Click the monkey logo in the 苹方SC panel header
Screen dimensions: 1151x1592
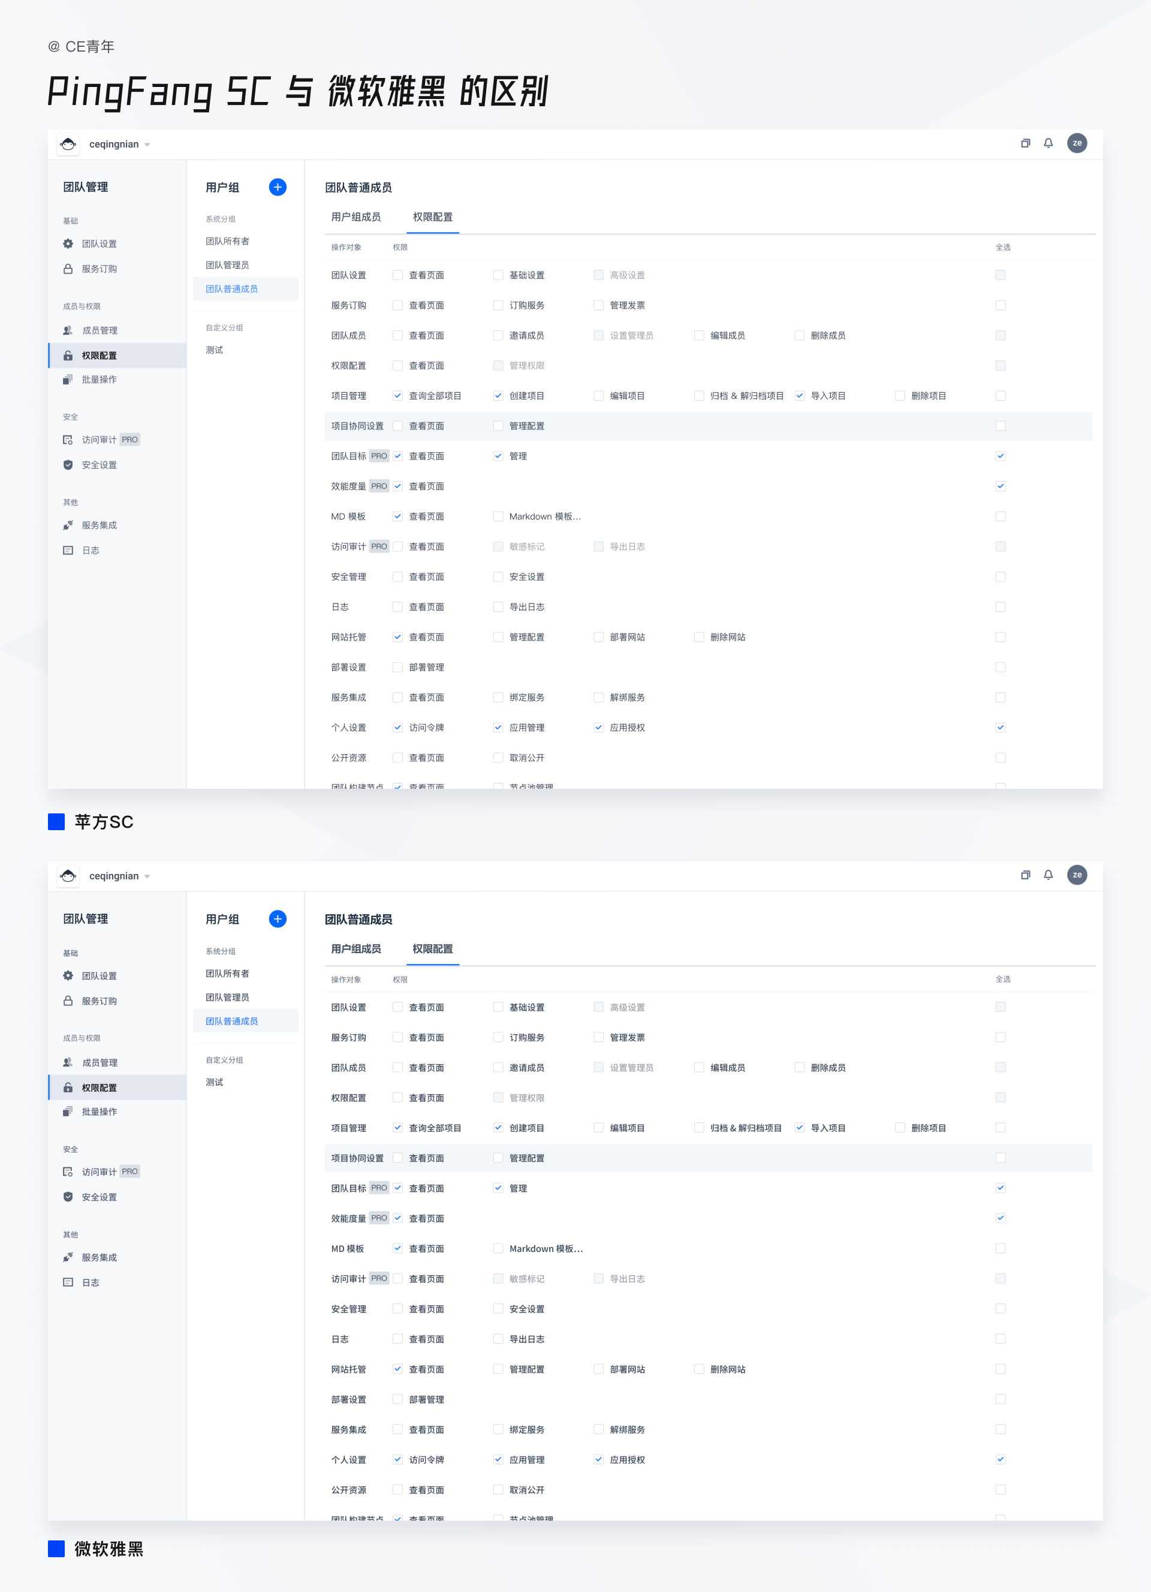(x=68, y=145)
